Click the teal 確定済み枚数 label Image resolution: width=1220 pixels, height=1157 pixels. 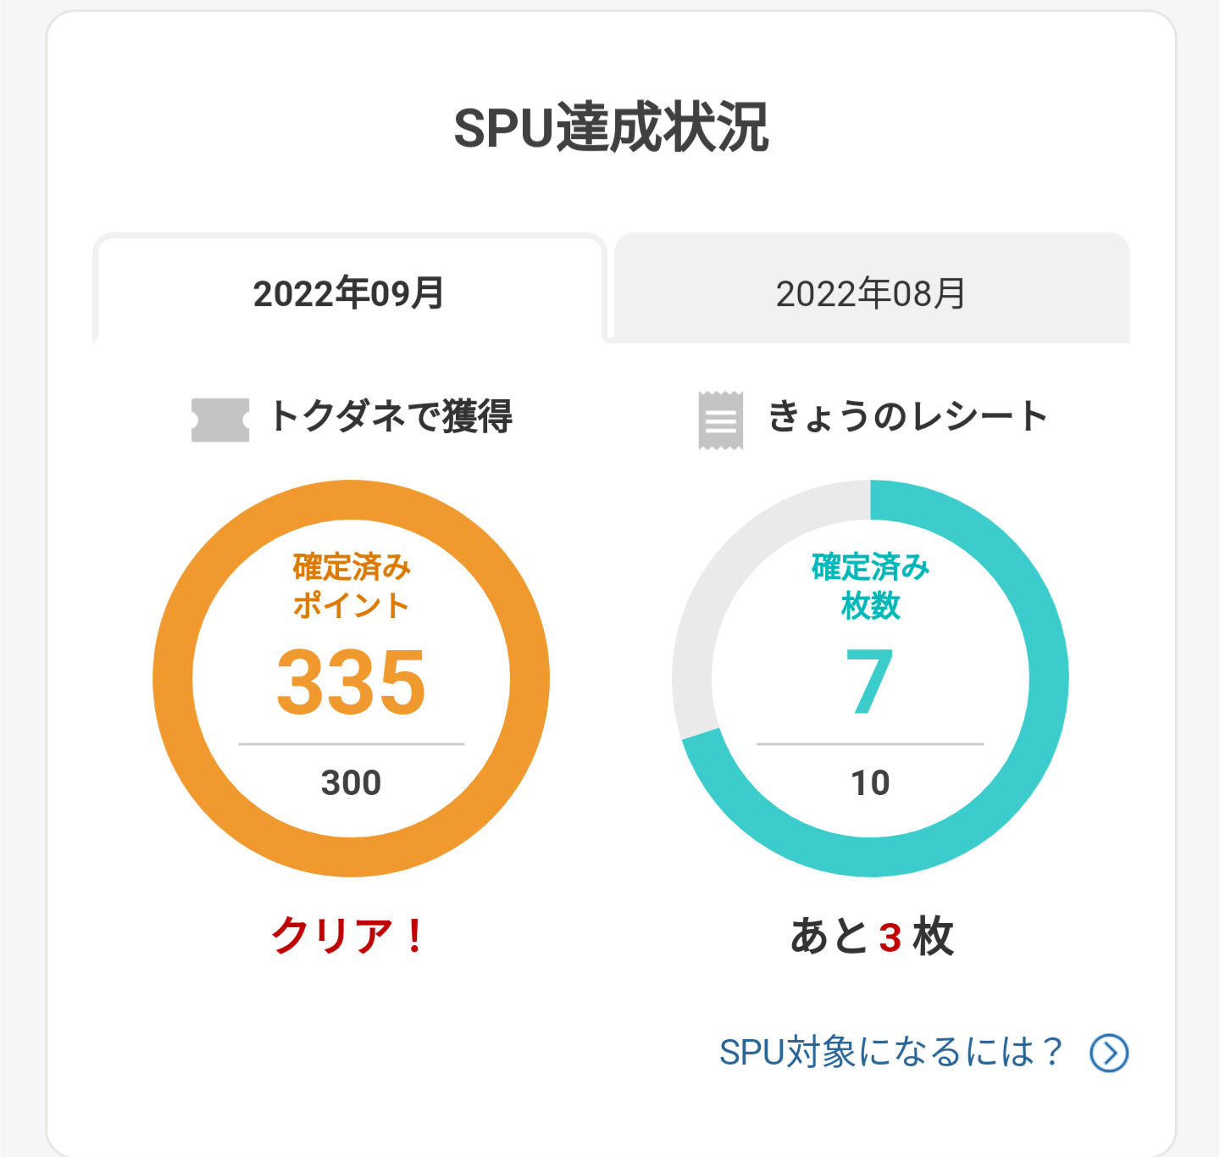point(870,586)
